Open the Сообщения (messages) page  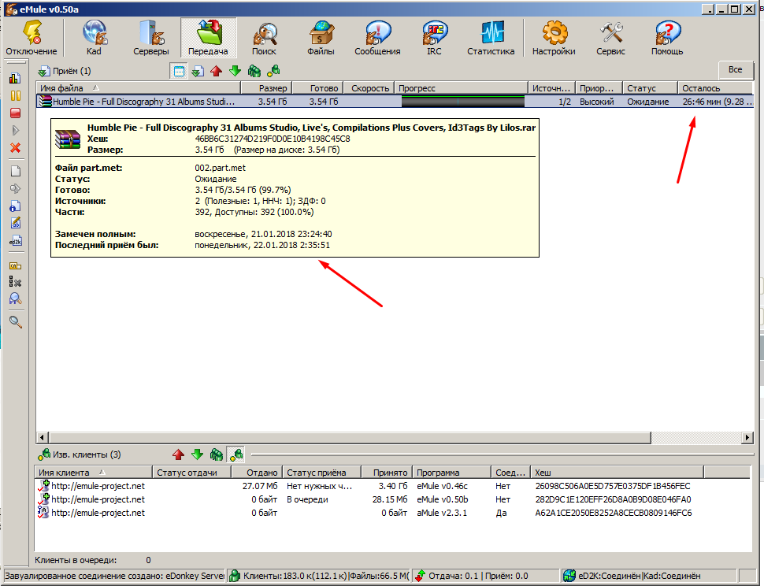(x=377, y=38)
